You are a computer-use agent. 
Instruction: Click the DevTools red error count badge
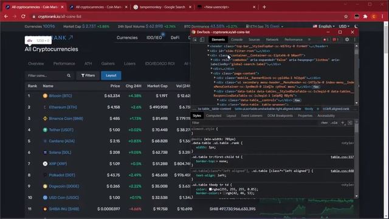coord(326,40)
